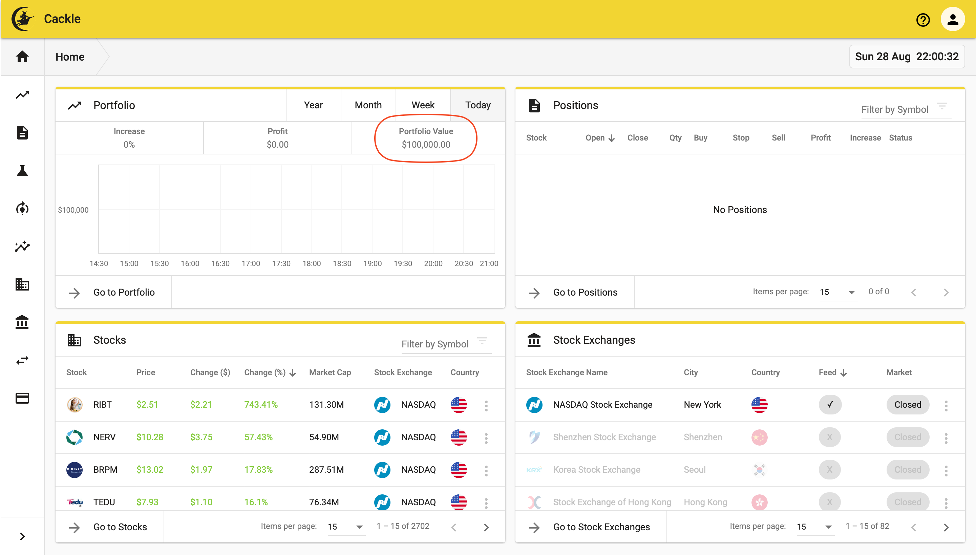Open the filter icon in Stocks panel
Viewport: 976px width, 556px height.
[x=482, y=341]
